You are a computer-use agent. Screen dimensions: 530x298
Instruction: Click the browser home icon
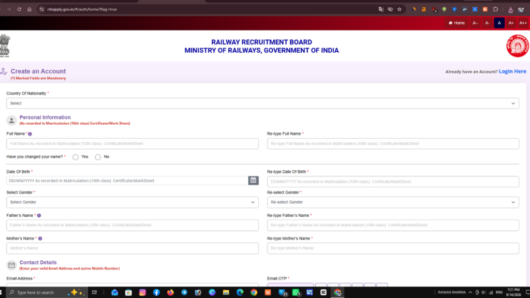pyautogui.click(x=30, y=9)
